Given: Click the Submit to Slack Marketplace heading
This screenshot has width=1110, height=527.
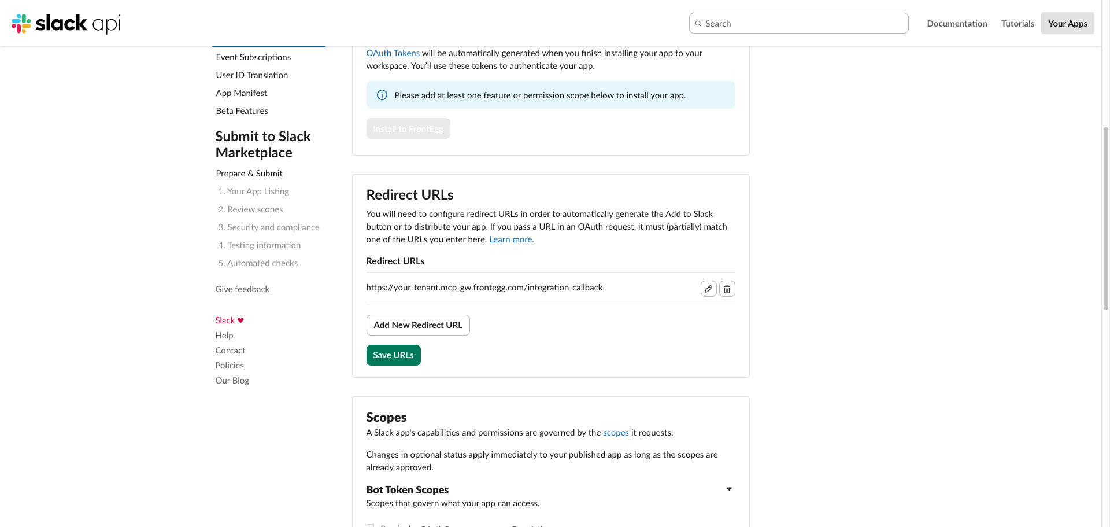Looking at the screenshot, I should [263, 145].
